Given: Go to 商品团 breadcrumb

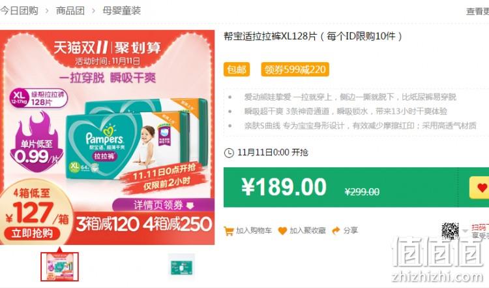Looking at the screenshot, I should [70, 10].
